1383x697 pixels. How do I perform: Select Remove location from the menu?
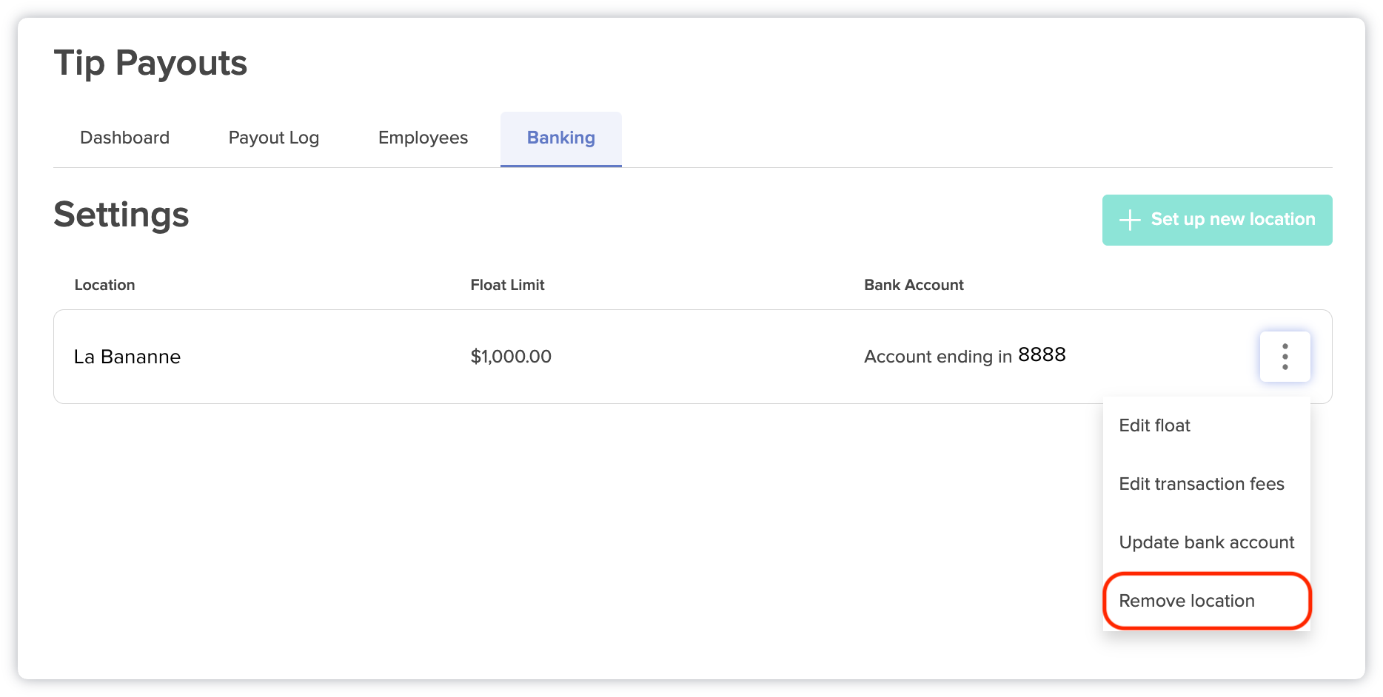pos(1186,600)
